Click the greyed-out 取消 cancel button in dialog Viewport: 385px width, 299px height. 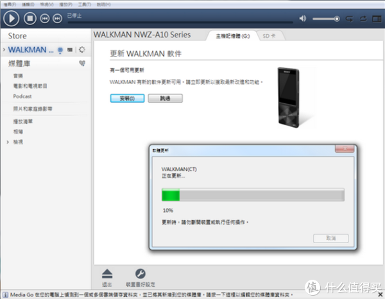tap(330, 238)
